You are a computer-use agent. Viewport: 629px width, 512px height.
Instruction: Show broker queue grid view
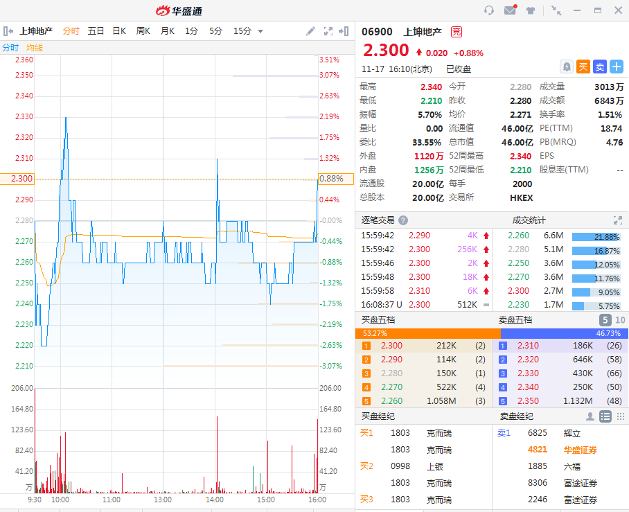point(621,416)
